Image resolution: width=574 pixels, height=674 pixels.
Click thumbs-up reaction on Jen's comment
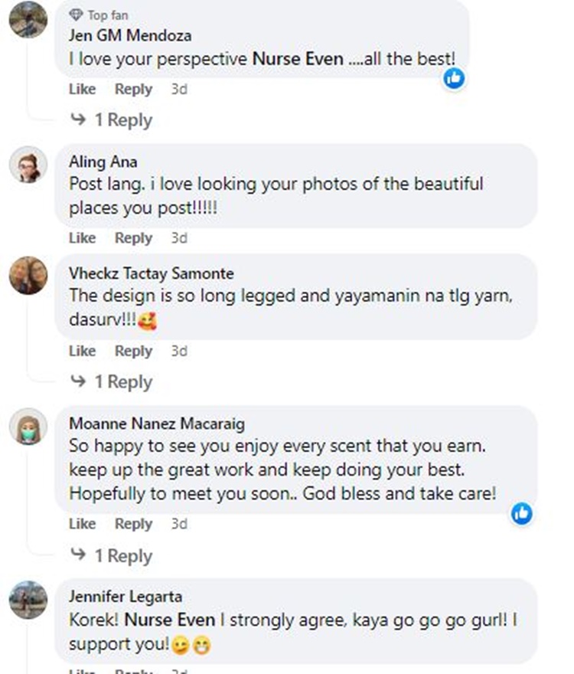click(x=454, y=77)
